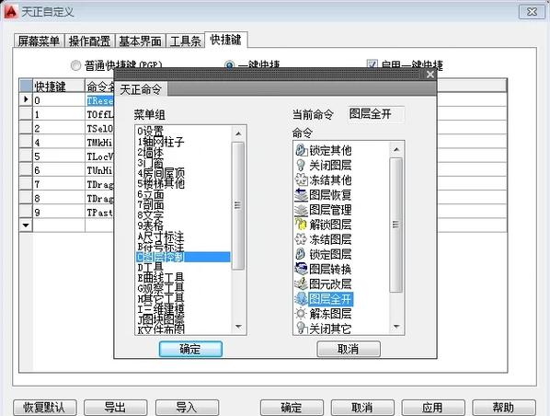Screen dimensions: 550x416
Task: Select the 4房间屋顶 menu group
Action: coord(183,173)
